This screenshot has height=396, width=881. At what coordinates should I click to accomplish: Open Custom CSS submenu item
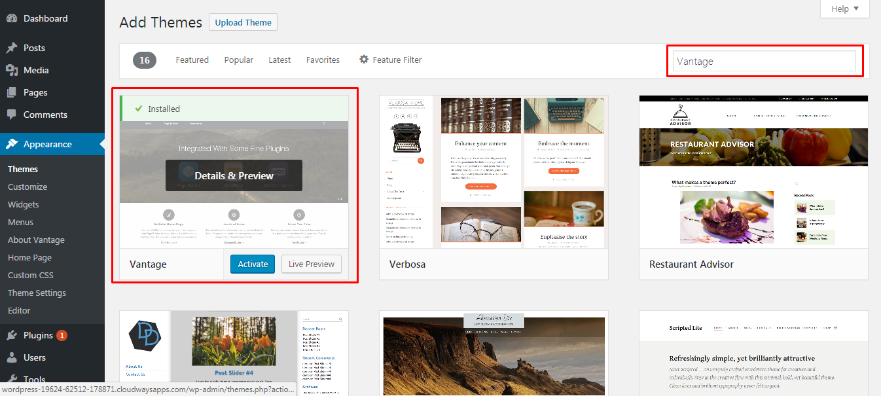[31, 275]
